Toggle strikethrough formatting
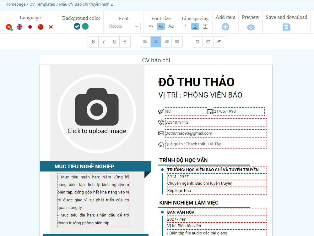 click(x=125, y=42)
